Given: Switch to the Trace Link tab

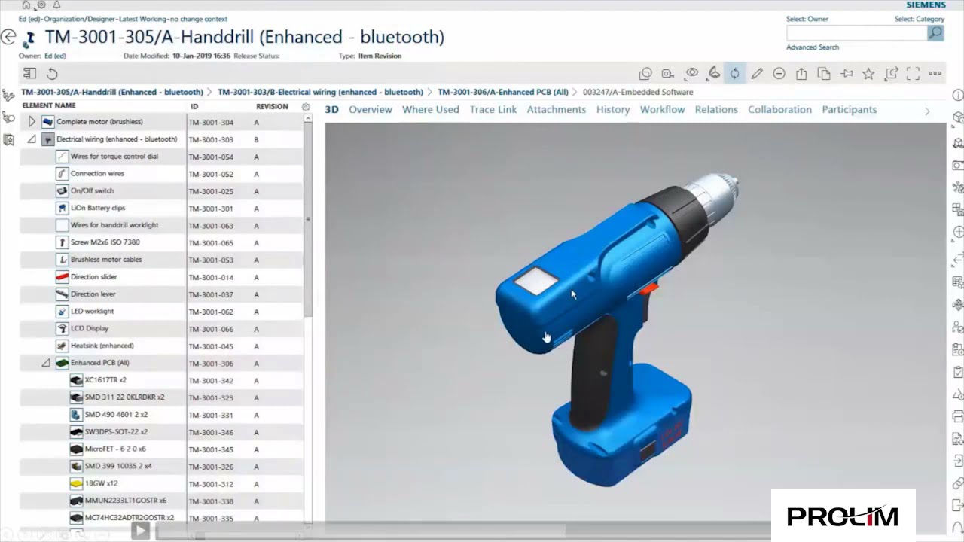Looking at the screenshot, I should coord(493,110).
